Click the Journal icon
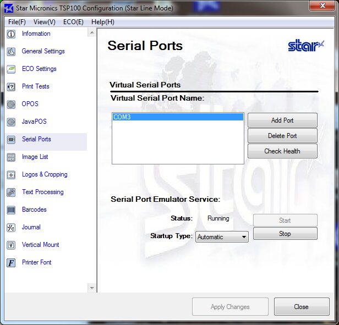The width and height of the screenshot is (339, 325). 11,228
